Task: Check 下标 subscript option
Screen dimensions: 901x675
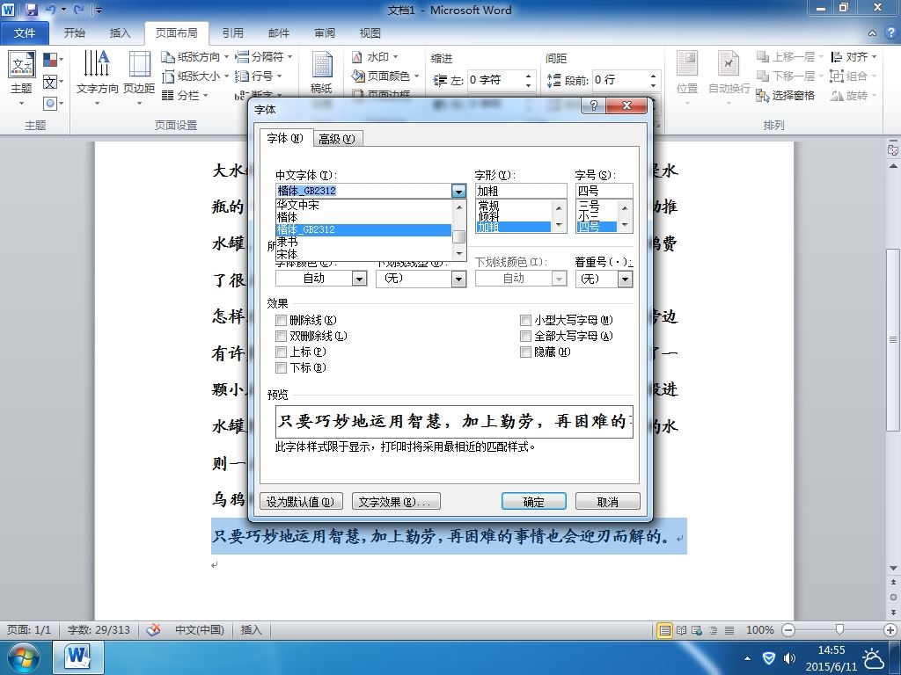Action: pyautogui.click(x=281, y=367)
